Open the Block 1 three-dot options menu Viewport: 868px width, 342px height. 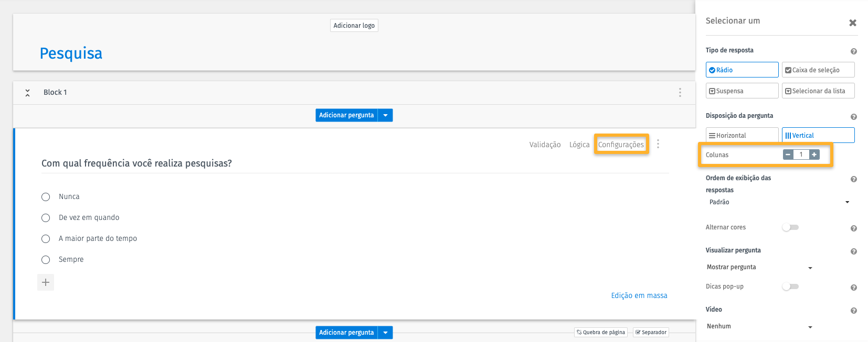pos(680,92)
